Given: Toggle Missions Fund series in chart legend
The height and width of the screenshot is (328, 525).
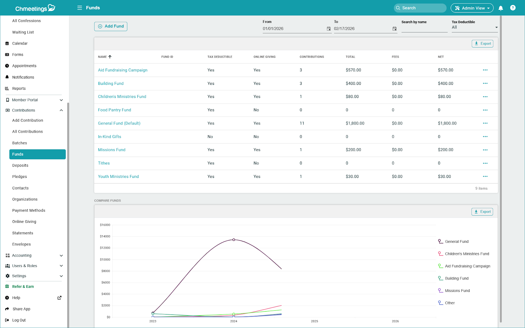Looking at the screenshot, I should [457, 291].
